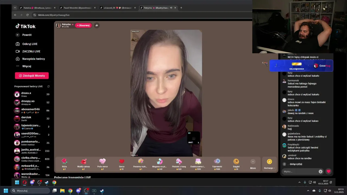The width and height of the screenshot is (347, 195).
Task: Close the Natalcia tab
Action: [x=55, y=8]
